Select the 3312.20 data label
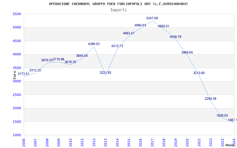Viewport: 237px width, 148px height. (35, 70)
